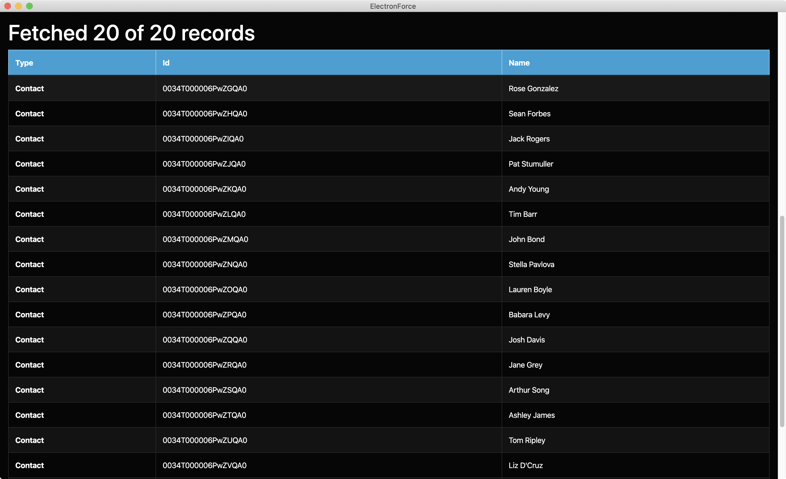Select the John Bond name cell
786x479 pixels.
click(526, 239)
